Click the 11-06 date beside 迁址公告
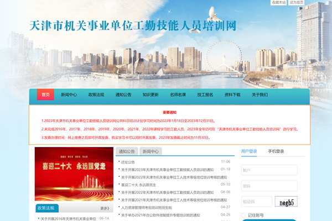This screenshot has height=221, width=332. (226, 161)
